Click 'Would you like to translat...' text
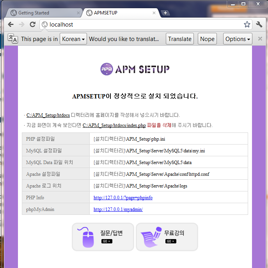 point(124,39)
